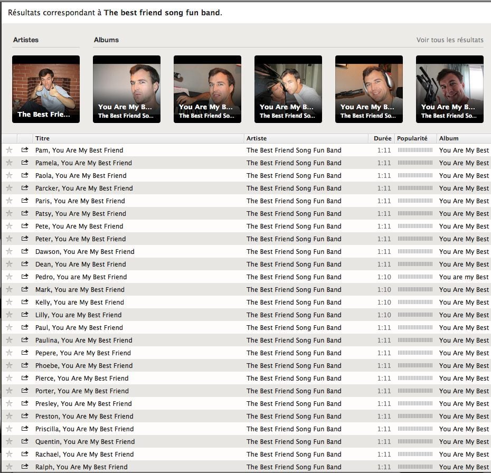Open "Voir tous les résultats" link
Image resolution: width=491 pixels, height=473 pixels.
click(x=449, y=40)
